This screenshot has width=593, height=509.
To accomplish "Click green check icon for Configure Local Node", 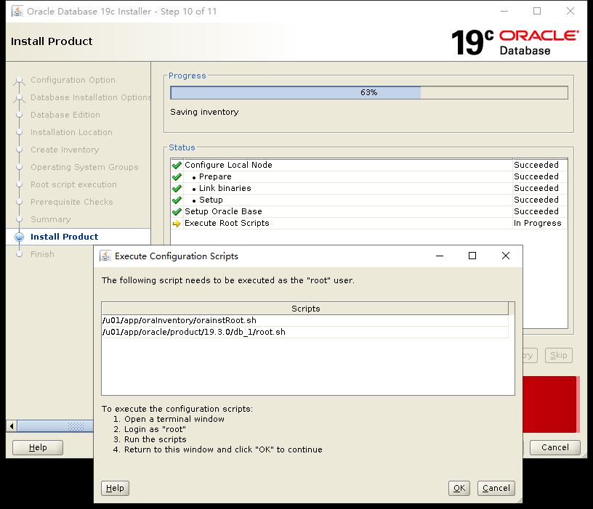I will 177,165.
